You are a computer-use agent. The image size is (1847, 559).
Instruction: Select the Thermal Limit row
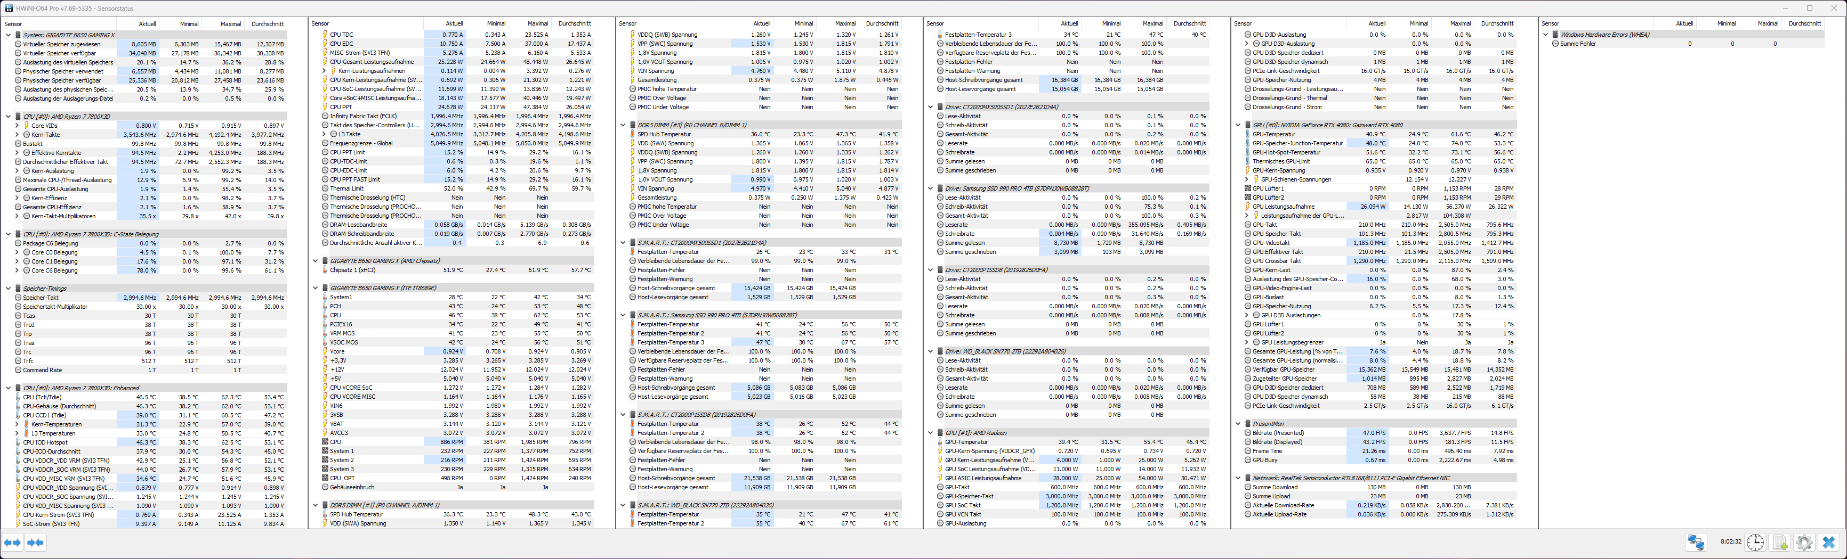coord(457,189)
